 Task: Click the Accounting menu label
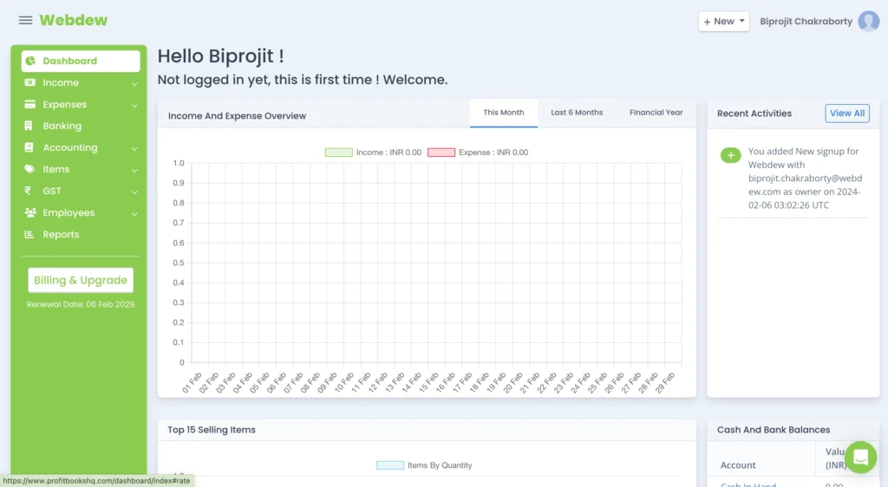click(x=70, y=147)
